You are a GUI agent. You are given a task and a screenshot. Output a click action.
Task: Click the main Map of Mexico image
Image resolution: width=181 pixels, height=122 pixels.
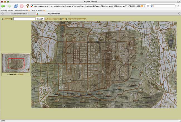(x=104, y=65)
